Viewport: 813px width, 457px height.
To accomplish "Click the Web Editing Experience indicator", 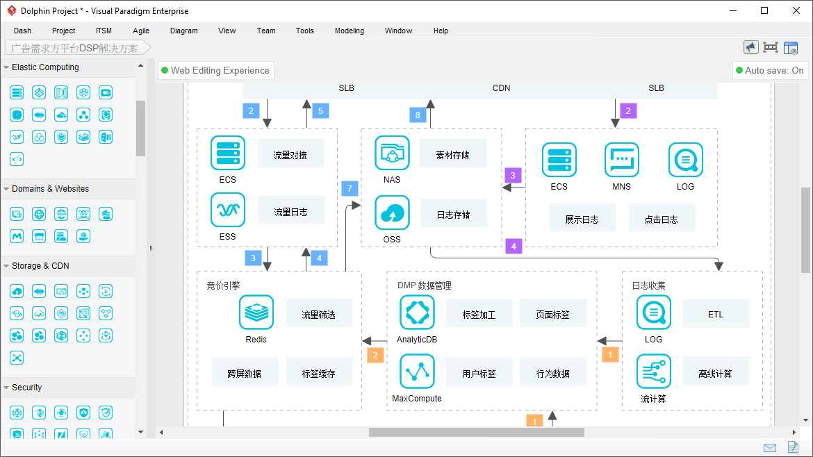I will pos(215,70).
